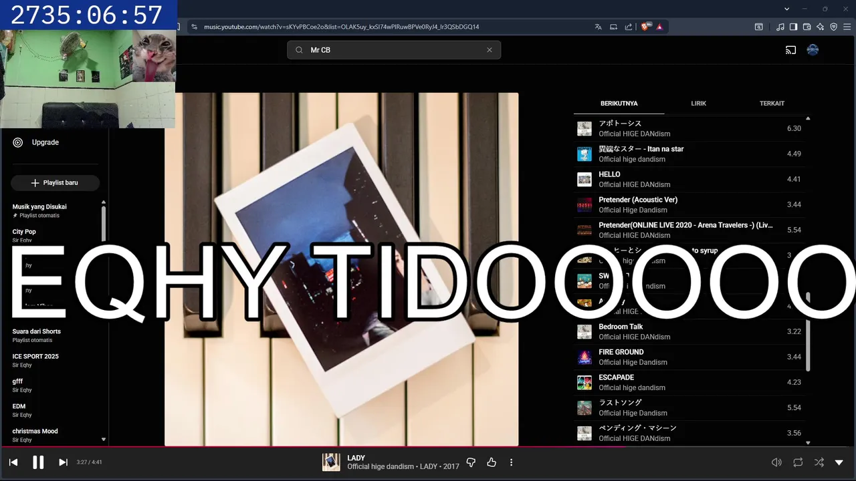Play HELLO from the queue
Viewport: 856px width, 481px height.
coord(690,179)
